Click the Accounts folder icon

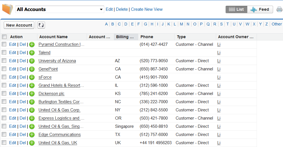[7, 9]
